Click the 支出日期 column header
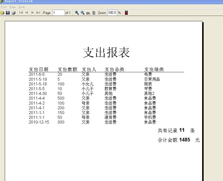The width and height of the screenshot is (223, 181). [x=39, y=69]
